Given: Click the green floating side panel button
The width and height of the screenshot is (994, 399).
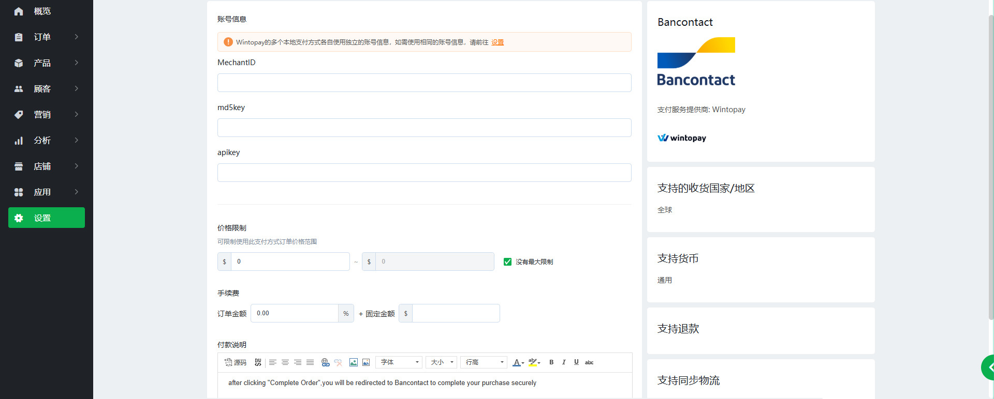Looking at the screenshot, I should (988, 367).
